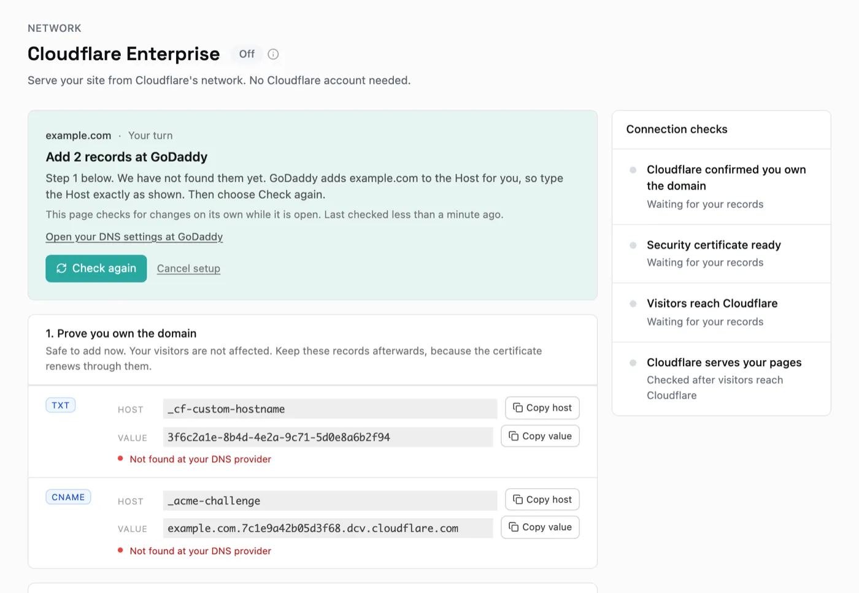
Task: Click the NETWORK section label
Action: click(55, 28)
